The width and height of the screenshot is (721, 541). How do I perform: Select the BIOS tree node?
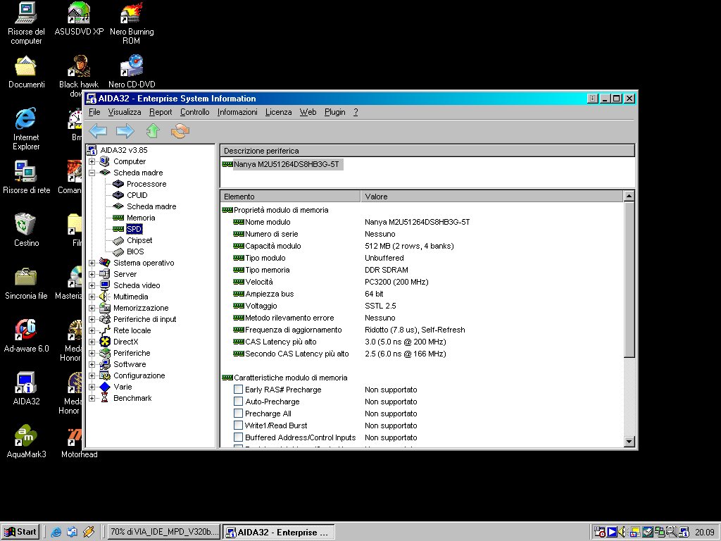135,251
